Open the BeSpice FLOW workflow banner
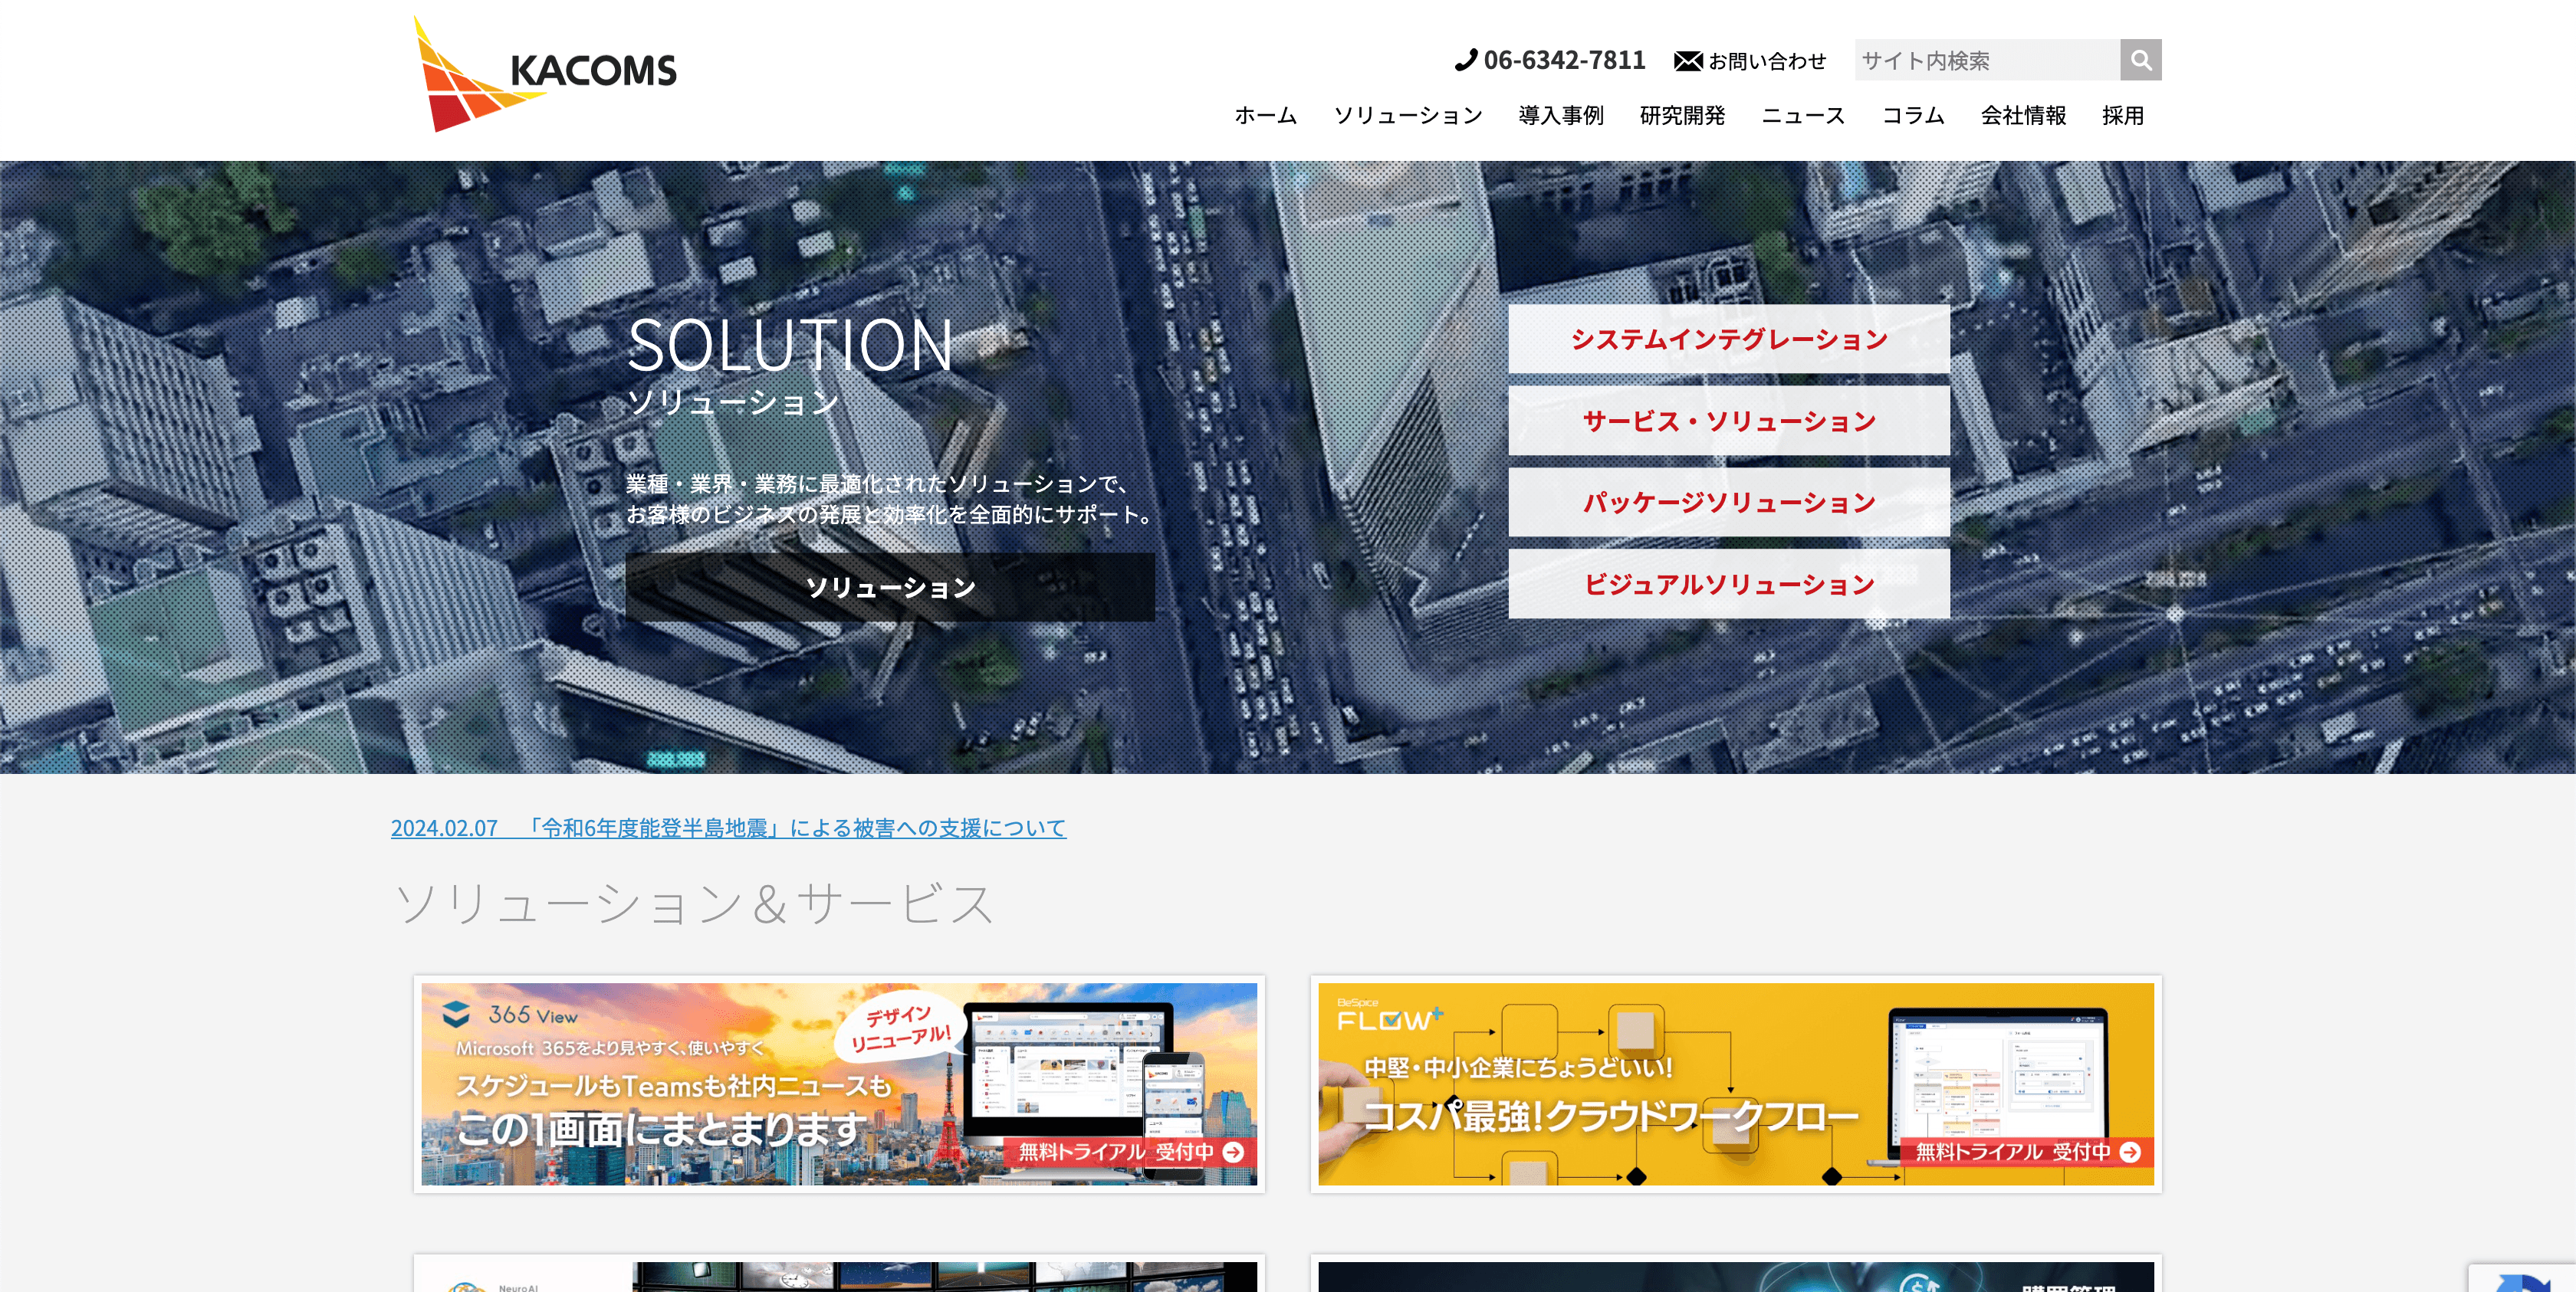 coord(1735,1084)
